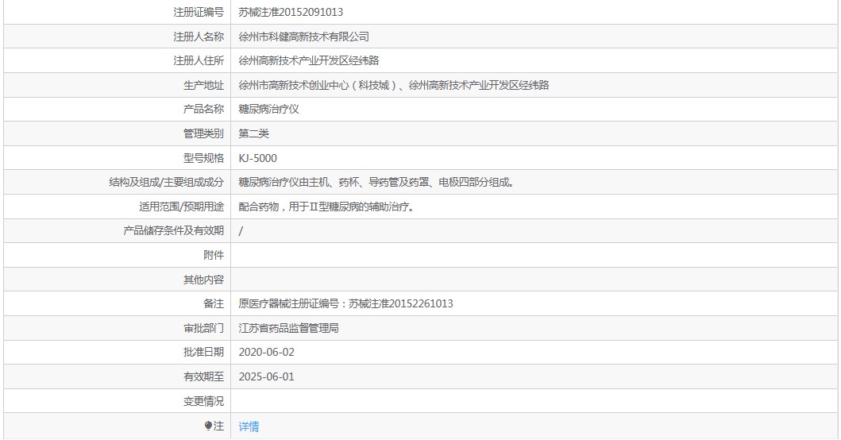Select approval department 江苏省药品监督管理局
This screenshot has height=440, width=841.
(288, 328)
